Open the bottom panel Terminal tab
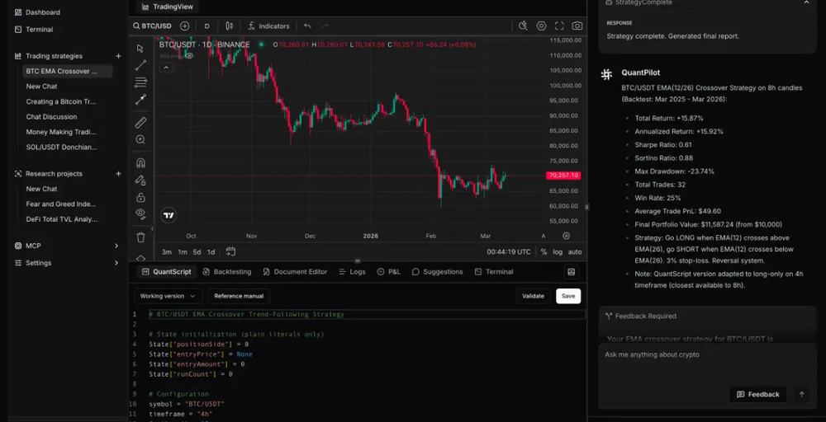This screenshot has width=826, height=422. point(494,272)
